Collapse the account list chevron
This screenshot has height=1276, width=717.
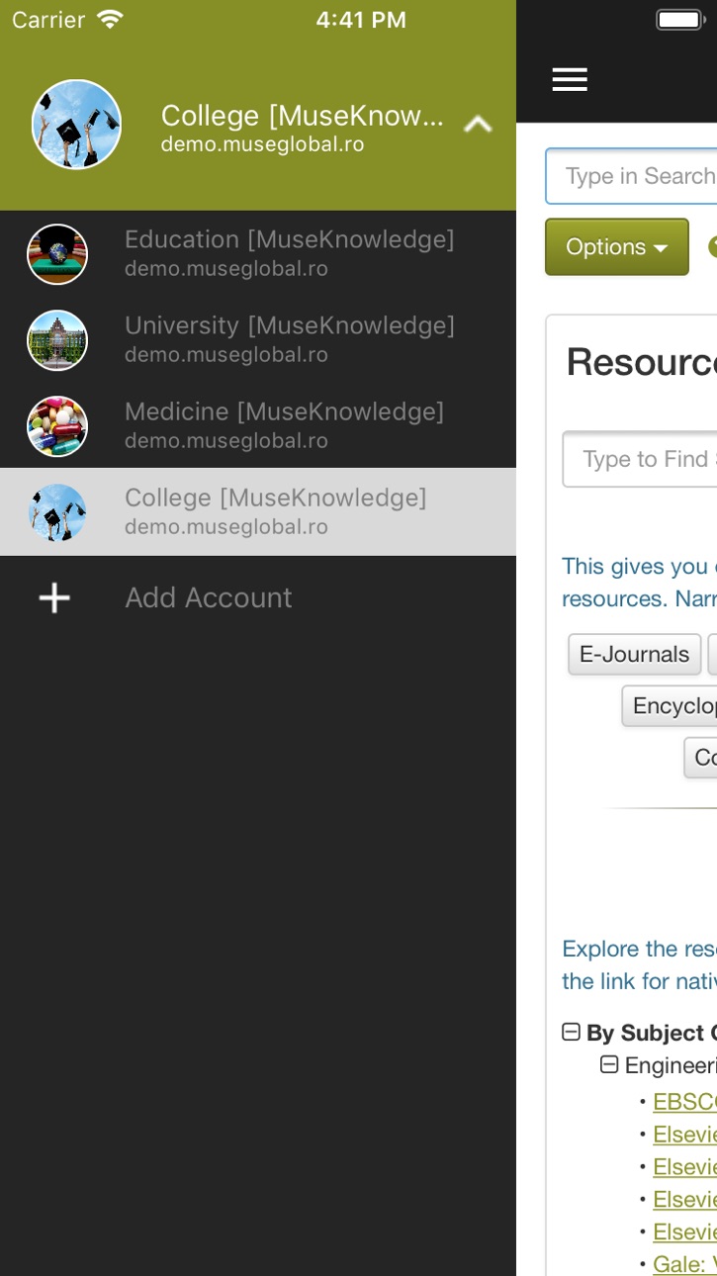[478, 125]
